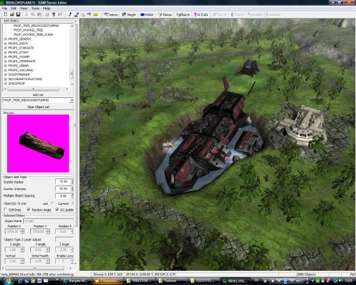Click the Position Y stepper
Image resolution: width=356 pixels, height=285 pixels.
pyautogui.click(x=47, y=232)
